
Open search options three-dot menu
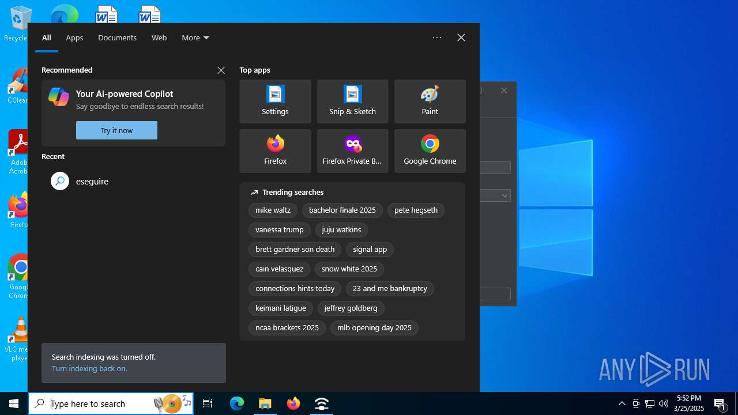tap(437, 37)
